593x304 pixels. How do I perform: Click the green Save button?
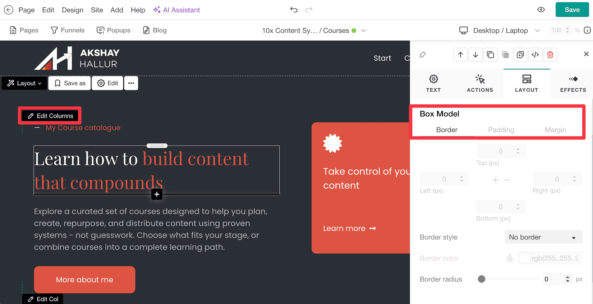point(572,10)
